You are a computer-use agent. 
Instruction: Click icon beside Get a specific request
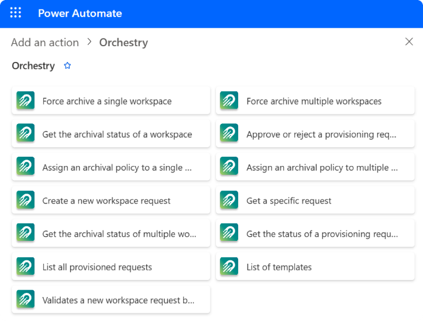click(229, 200)
